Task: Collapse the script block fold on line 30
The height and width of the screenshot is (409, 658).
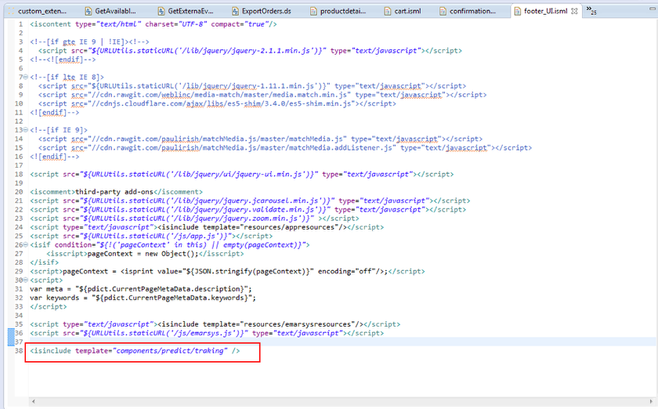Action: pyautogui.click(x=26, y=280)
